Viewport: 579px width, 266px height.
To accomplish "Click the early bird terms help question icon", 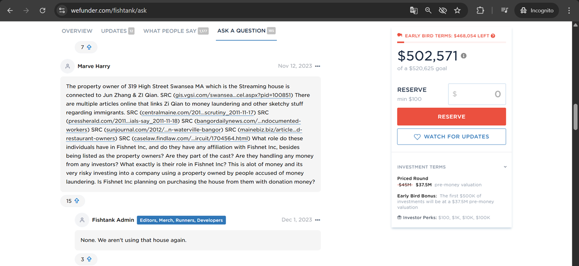I will click(x=493, y=36).
